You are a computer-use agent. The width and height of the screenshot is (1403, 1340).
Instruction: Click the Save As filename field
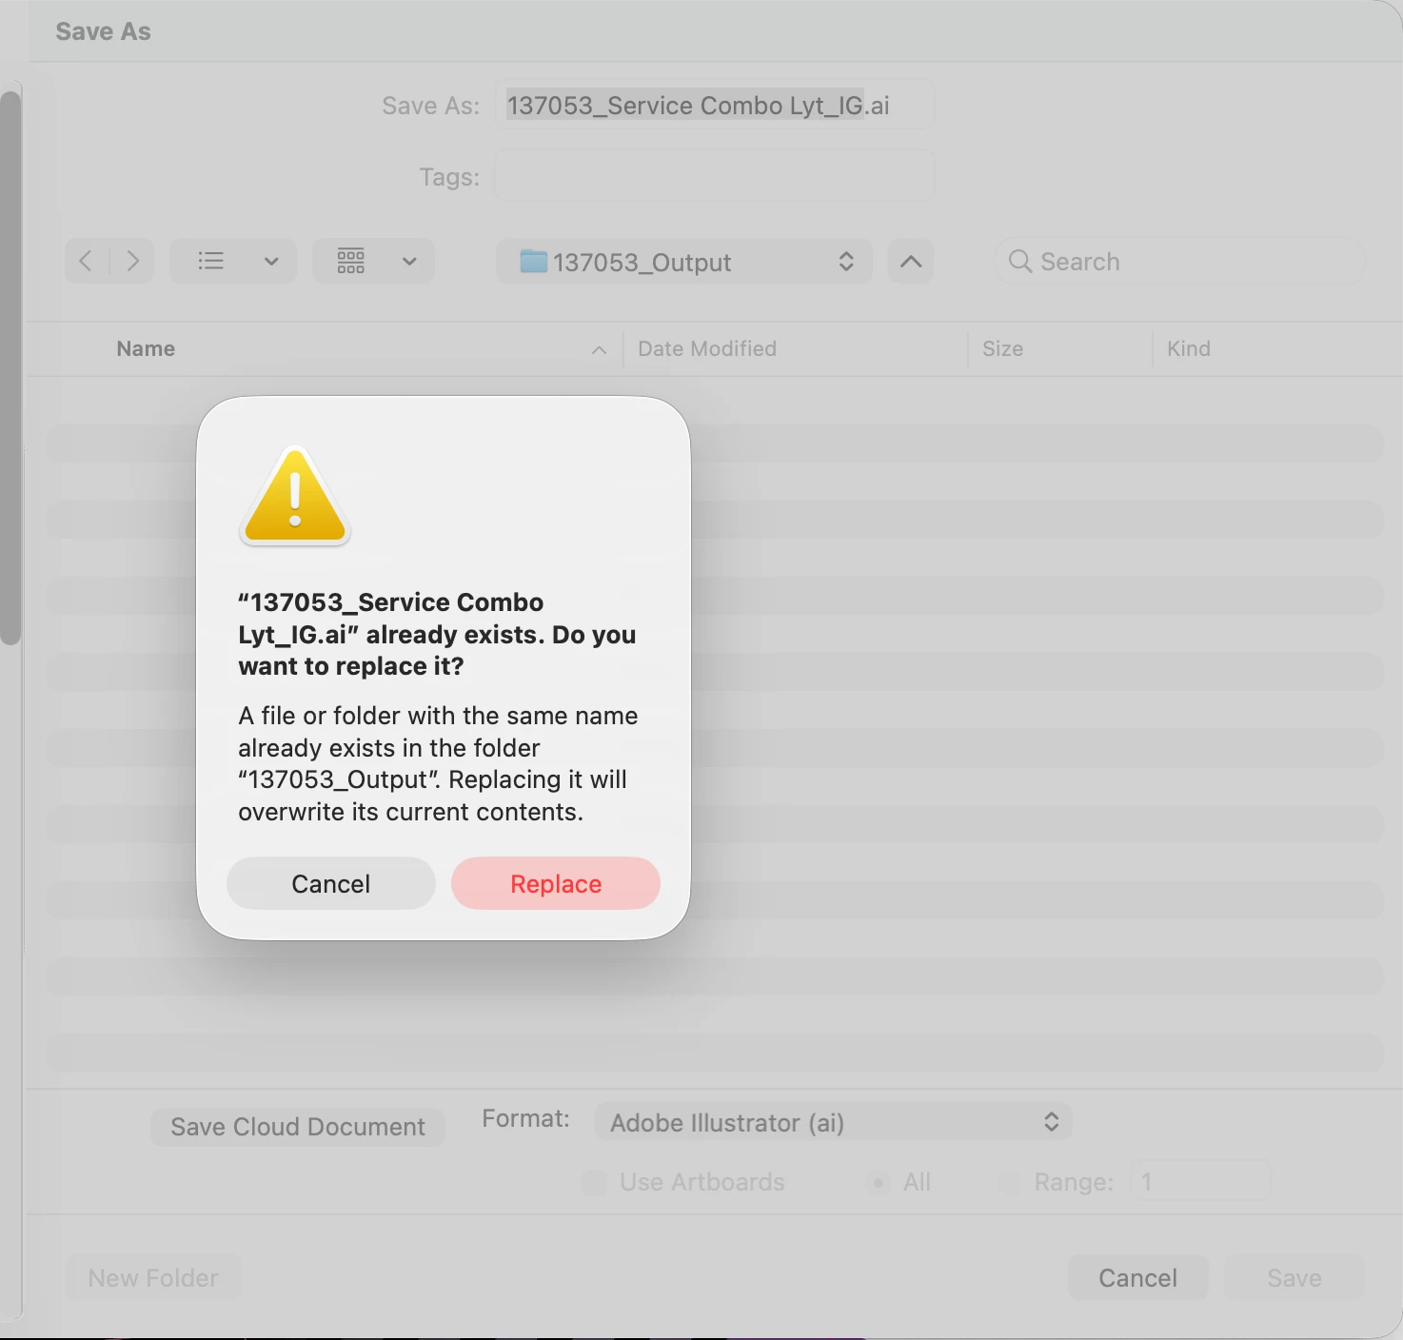coord(715,105)
